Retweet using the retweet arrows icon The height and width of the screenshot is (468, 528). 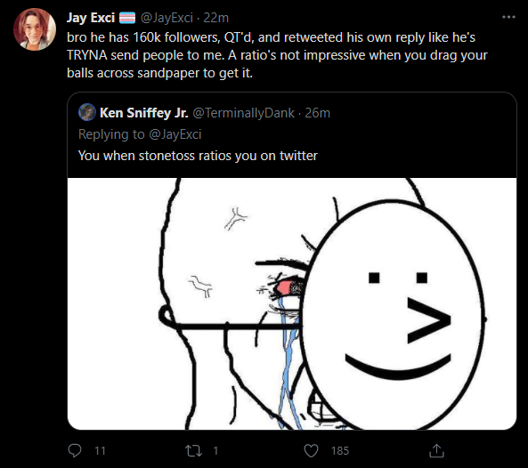tap(193, 451)
